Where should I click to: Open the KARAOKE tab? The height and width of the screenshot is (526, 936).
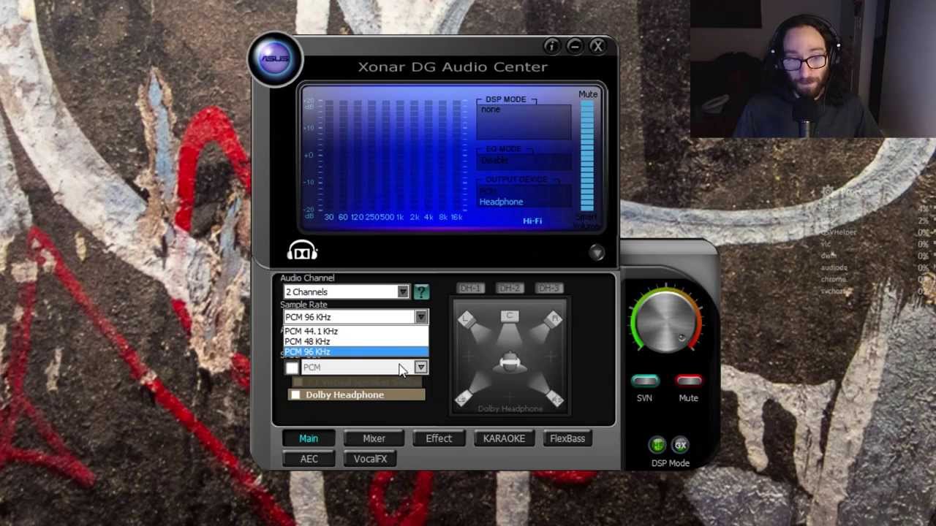504,438
